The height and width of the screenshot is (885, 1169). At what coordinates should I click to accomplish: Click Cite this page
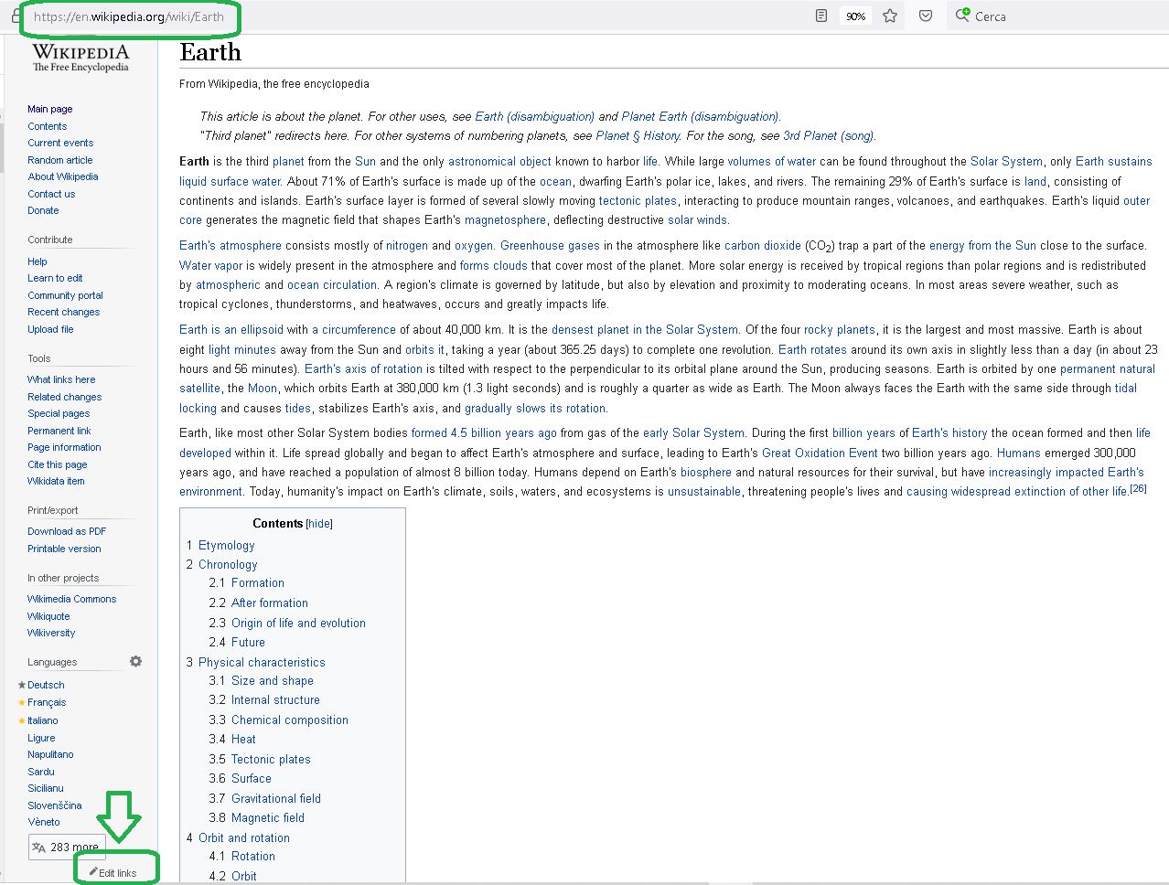tap(58, 464)
